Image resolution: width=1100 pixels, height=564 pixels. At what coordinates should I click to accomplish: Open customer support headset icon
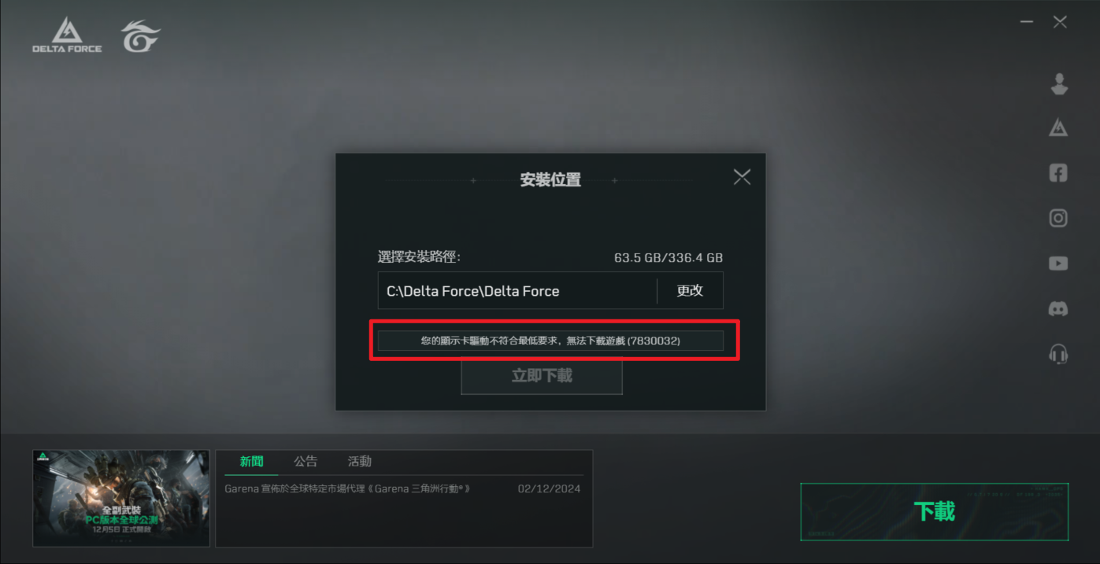pyautogui.click(x=1058, y=354)
